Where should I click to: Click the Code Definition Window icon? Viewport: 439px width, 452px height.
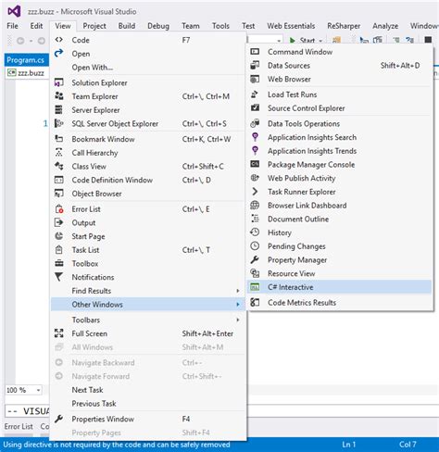[x=58, y=180]
